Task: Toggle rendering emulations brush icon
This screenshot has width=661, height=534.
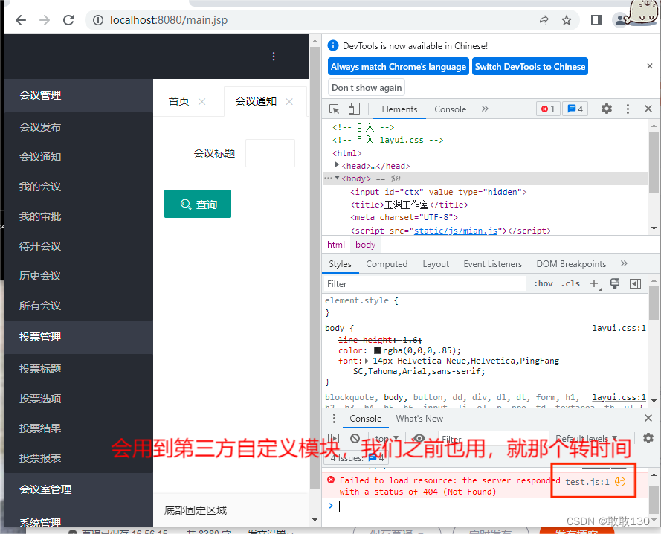Action: pos(615,283)
